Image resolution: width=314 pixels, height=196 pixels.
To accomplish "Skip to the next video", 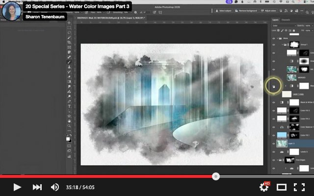I will click(x=37, y=187).
